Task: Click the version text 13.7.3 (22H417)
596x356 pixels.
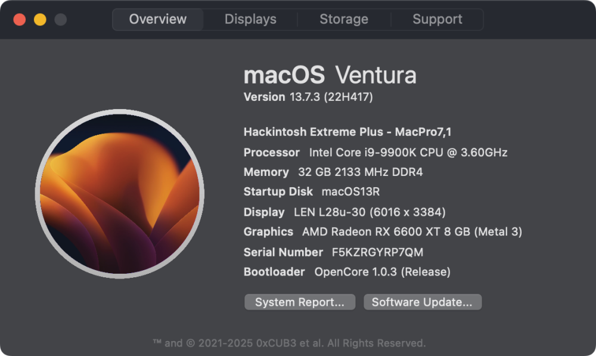Action: pos(331,97)
